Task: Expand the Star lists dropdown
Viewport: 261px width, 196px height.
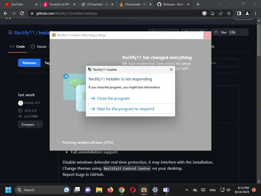Action: [x=244, y=32]
